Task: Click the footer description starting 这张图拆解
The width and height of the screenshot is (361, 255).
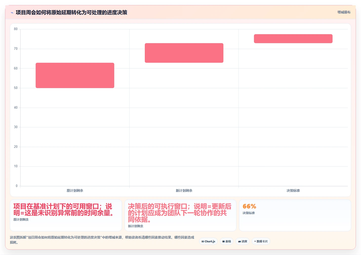Action: pos(102,240)
